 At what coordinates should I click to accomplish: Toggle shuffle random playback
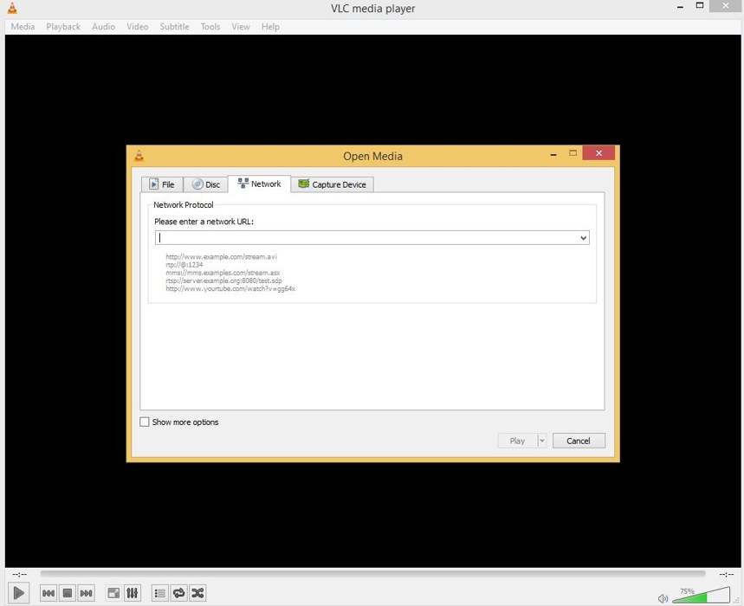[197, 593]
